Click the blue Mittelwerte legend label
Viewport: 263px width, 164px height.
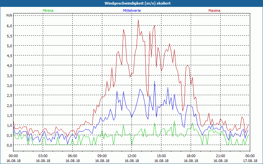point(132,10)
